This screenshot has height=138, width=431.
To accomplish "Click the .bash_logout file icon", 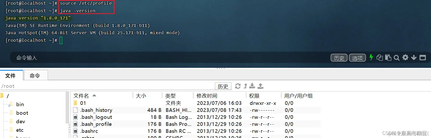I will (76, 117).
